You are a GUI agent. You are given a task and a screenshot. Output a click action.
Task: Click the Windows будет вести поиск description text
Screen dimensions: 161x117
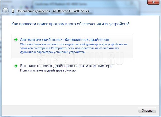[x=74, y=48]
